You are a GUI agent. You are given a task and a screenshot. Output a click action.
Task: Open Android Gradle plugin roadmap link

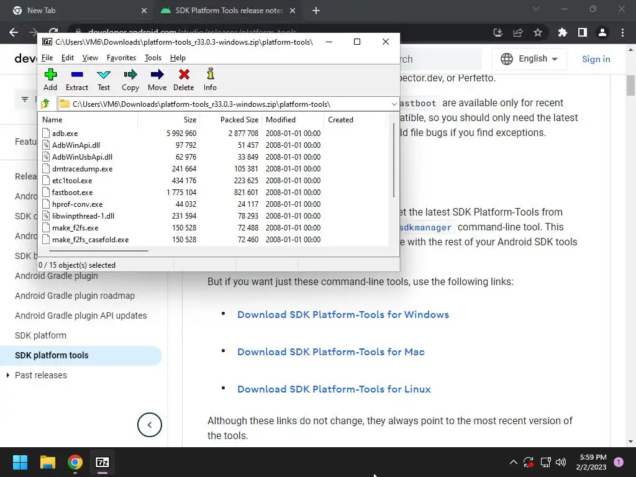coord(75,296)
